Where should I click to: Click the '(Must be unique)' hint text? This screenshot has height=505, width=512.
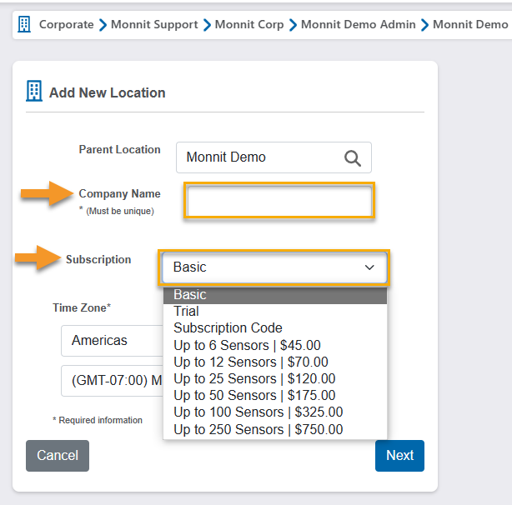120,211
